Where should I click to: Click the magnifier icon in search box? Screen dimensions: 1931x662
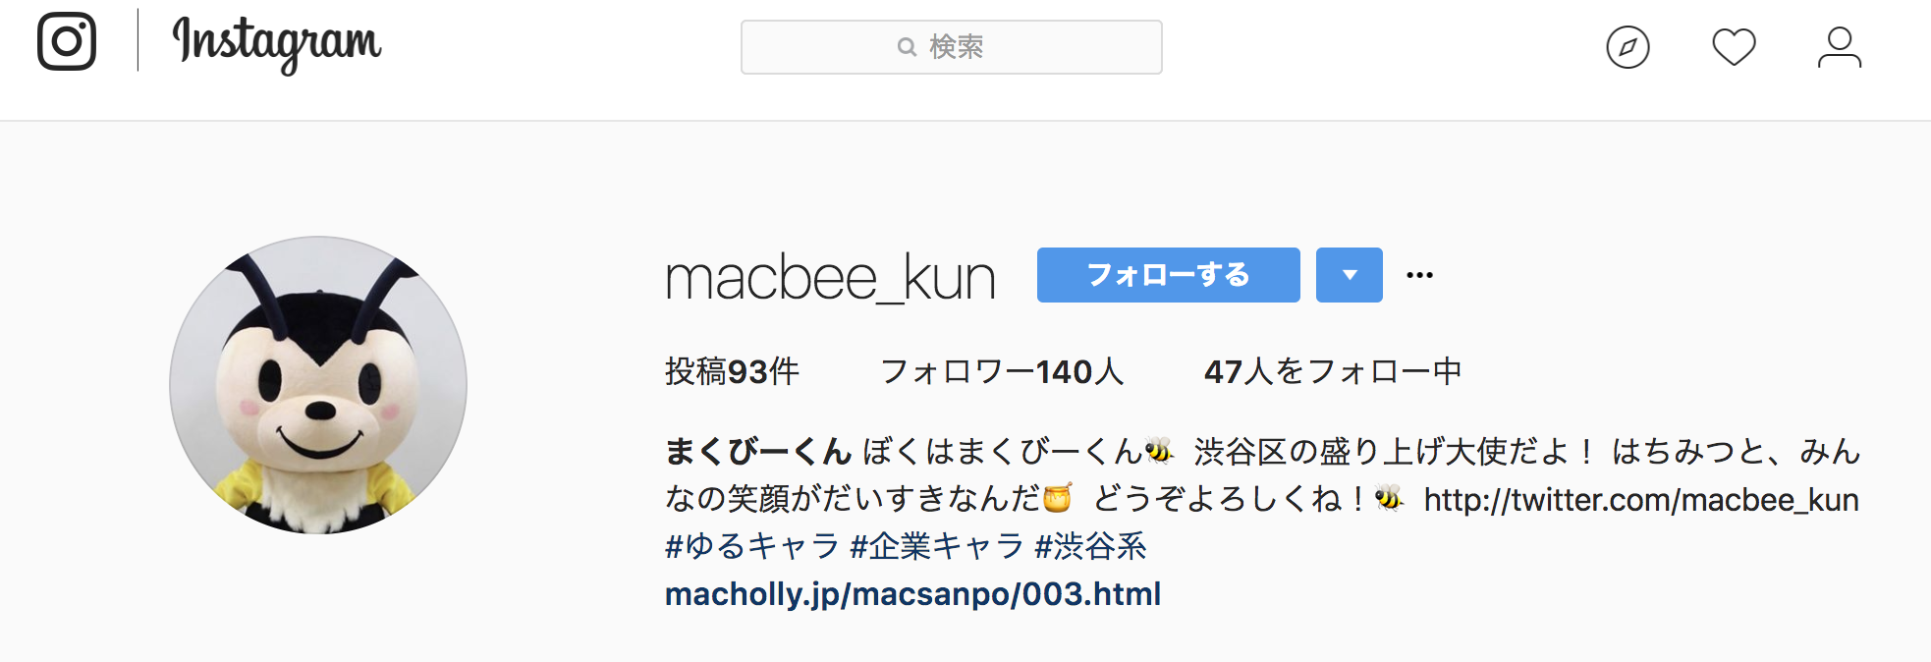pos(907,47)
